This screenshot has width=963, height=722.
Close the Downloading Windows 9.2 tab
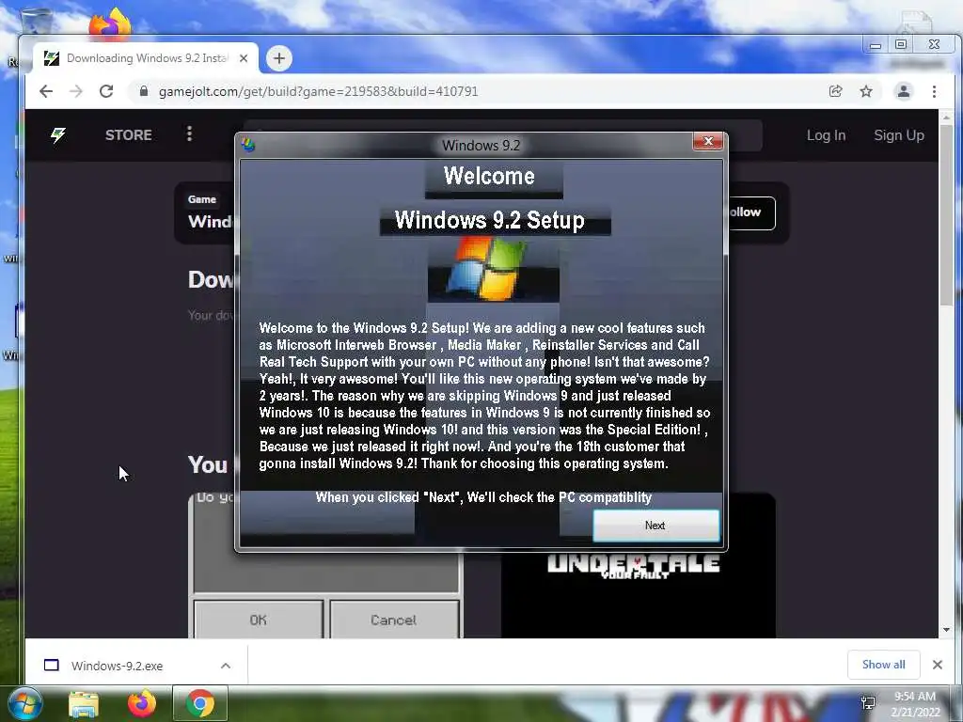point(244,58)
